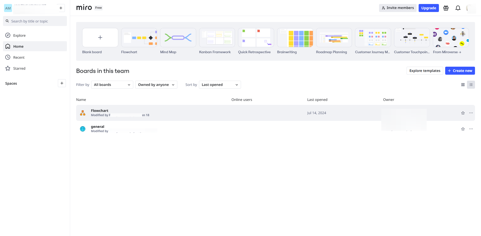The width and height of the screenshot is (481, 236).
Task: Click the Free plan badge
Action: (98, 8)
